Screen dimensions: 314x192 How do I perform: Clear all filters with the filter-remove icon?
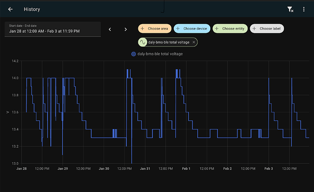coord(290,9)
